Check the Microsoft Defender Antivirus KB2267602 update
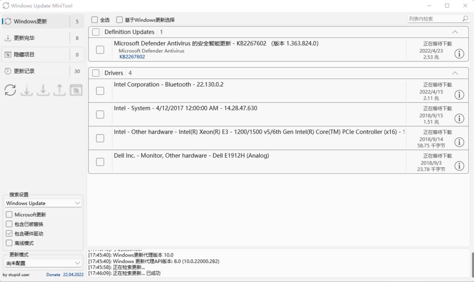 pyautogui.click(x=100, y=49)
